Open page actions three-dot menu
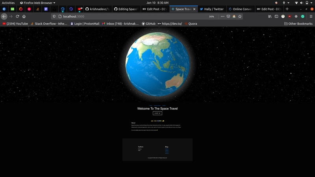 point(222,17)
